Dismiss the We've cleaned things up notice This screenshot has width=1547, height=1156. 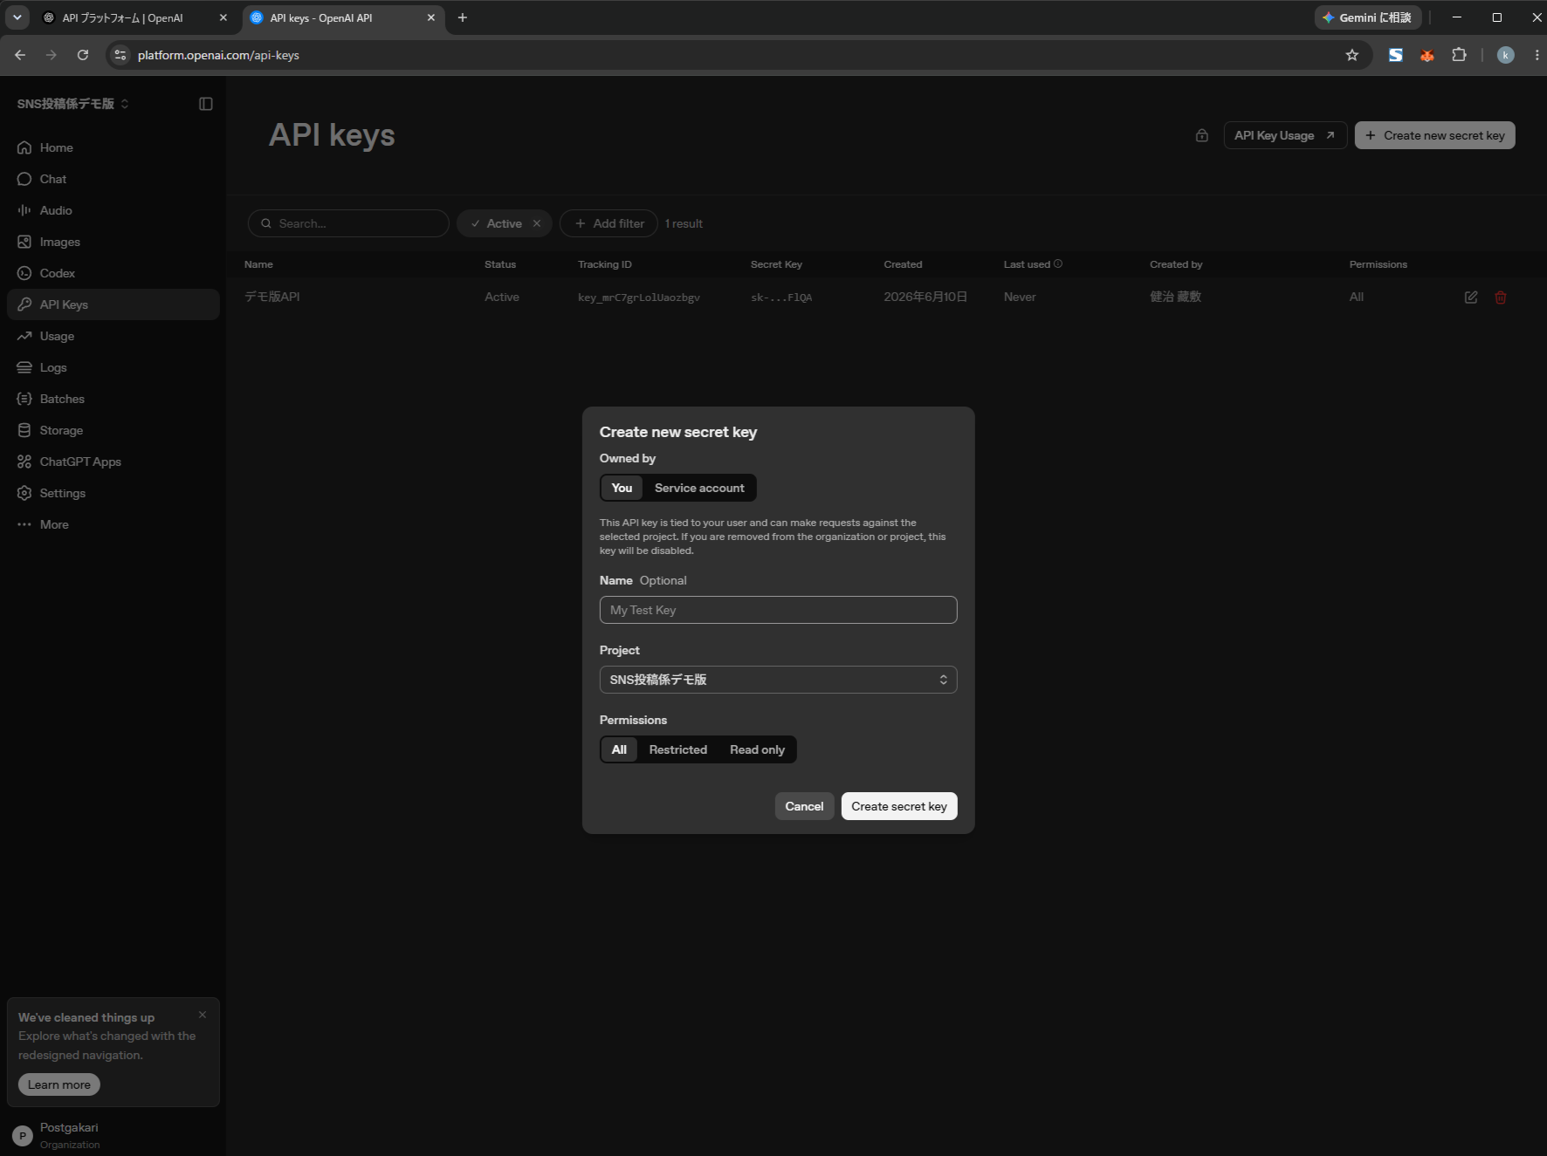pyautogui.click(x=203, y=1015)
